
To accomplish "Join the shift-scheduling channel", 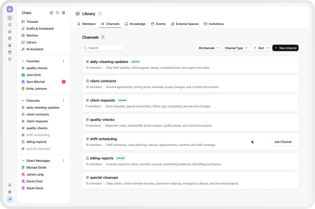I will pyautogui.click(x=282, y=142).
